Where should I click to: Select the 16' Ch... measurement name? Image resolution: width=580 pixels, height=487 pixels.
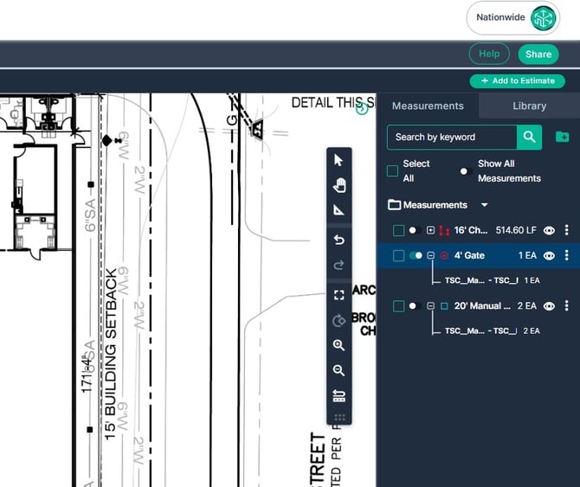pos(471,230)
